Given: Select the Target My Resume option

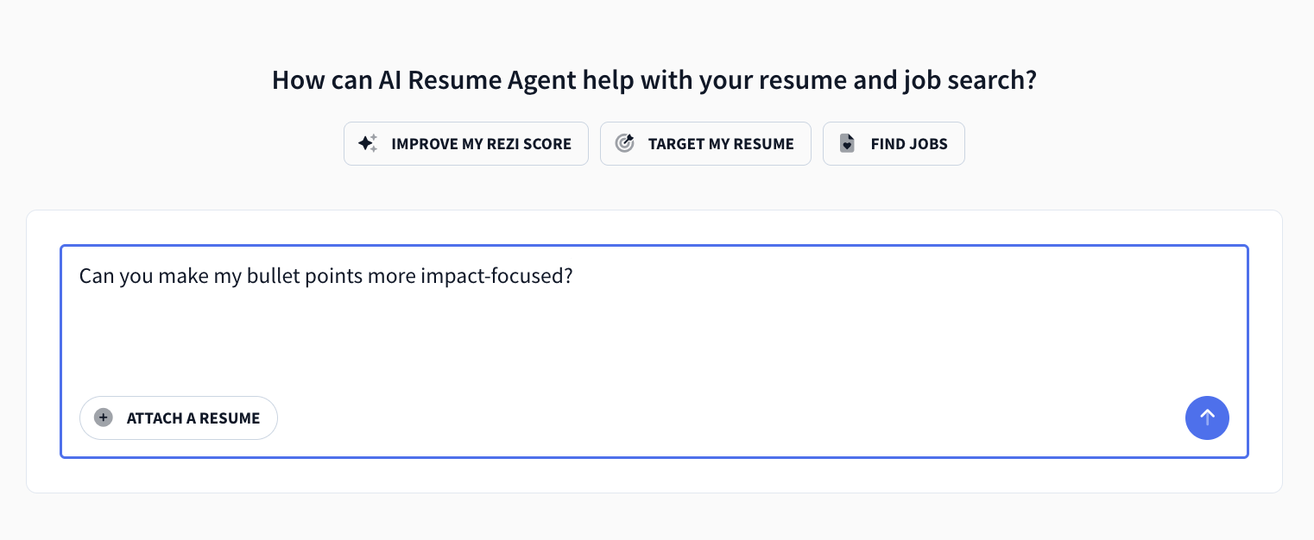Looking at the screenshot, I should coord(705,143).
